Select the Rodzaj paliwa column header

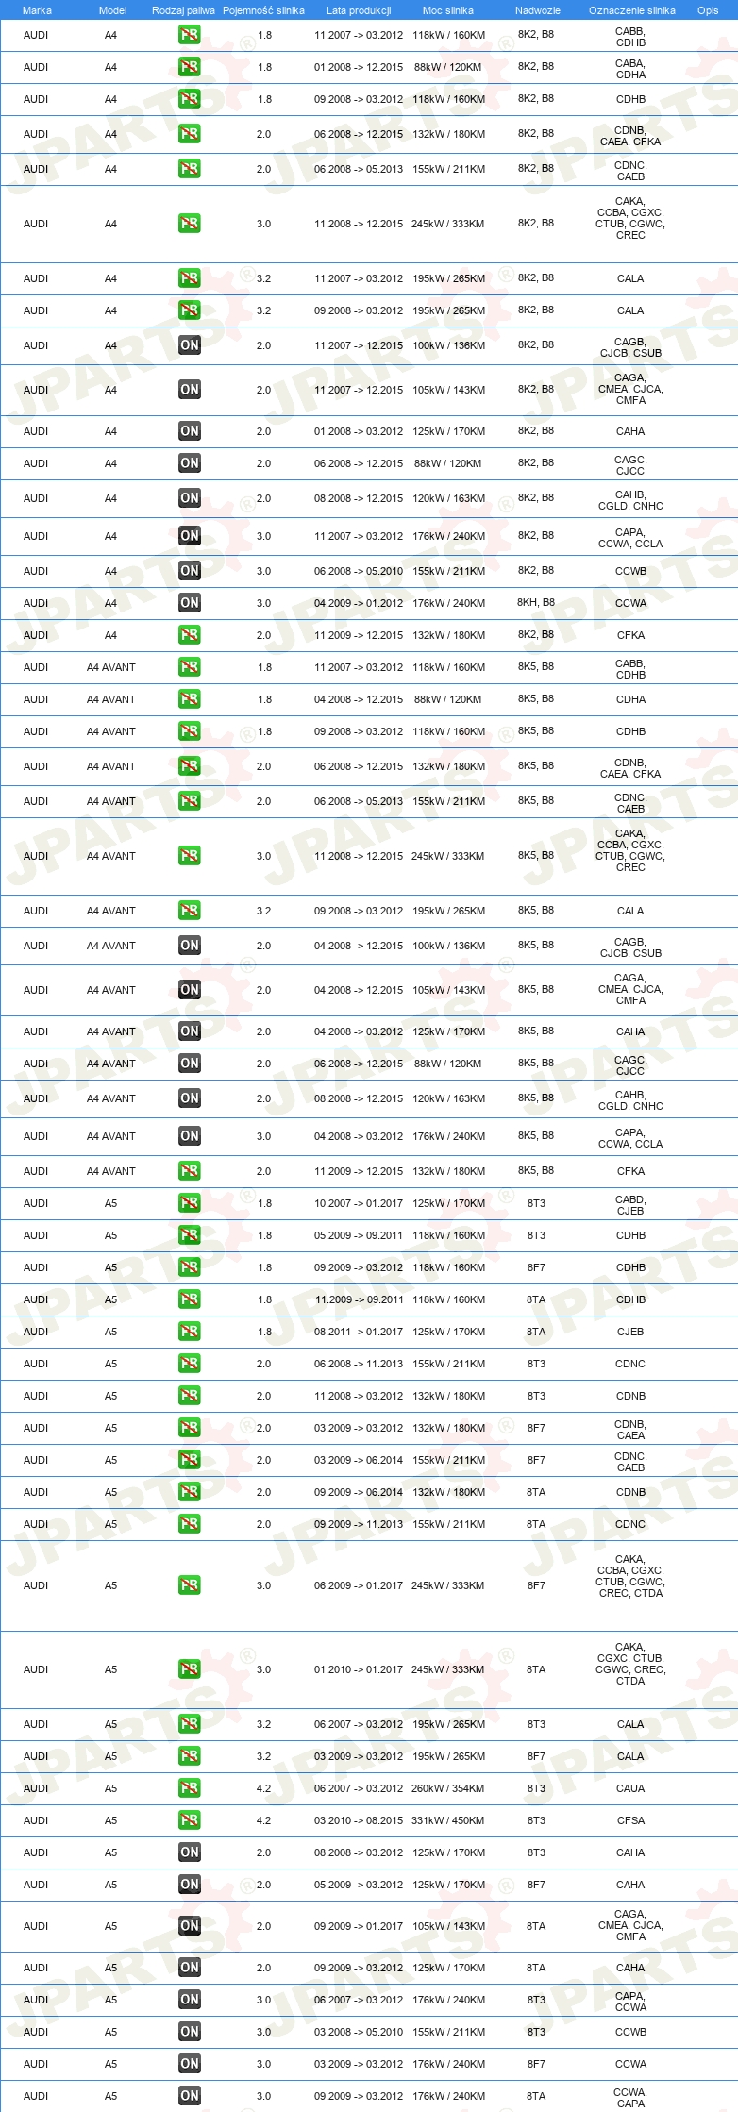point(183,10)
